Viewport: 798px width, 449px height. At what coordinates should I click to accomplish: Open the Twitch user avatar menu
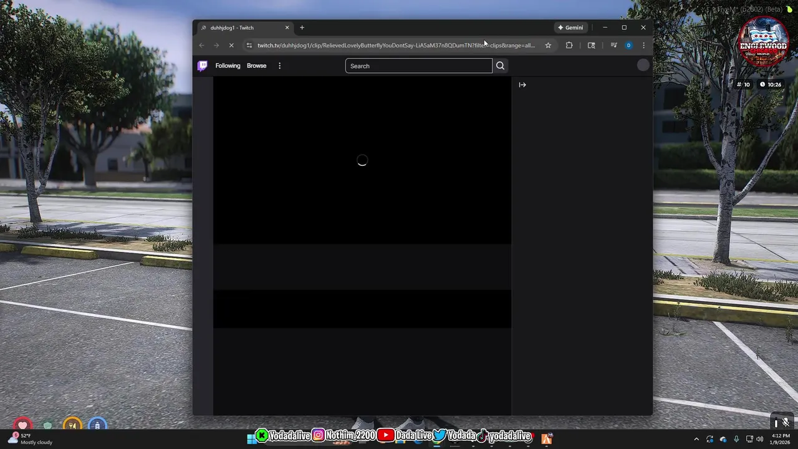pyautogui.click(x=643, y=65)
